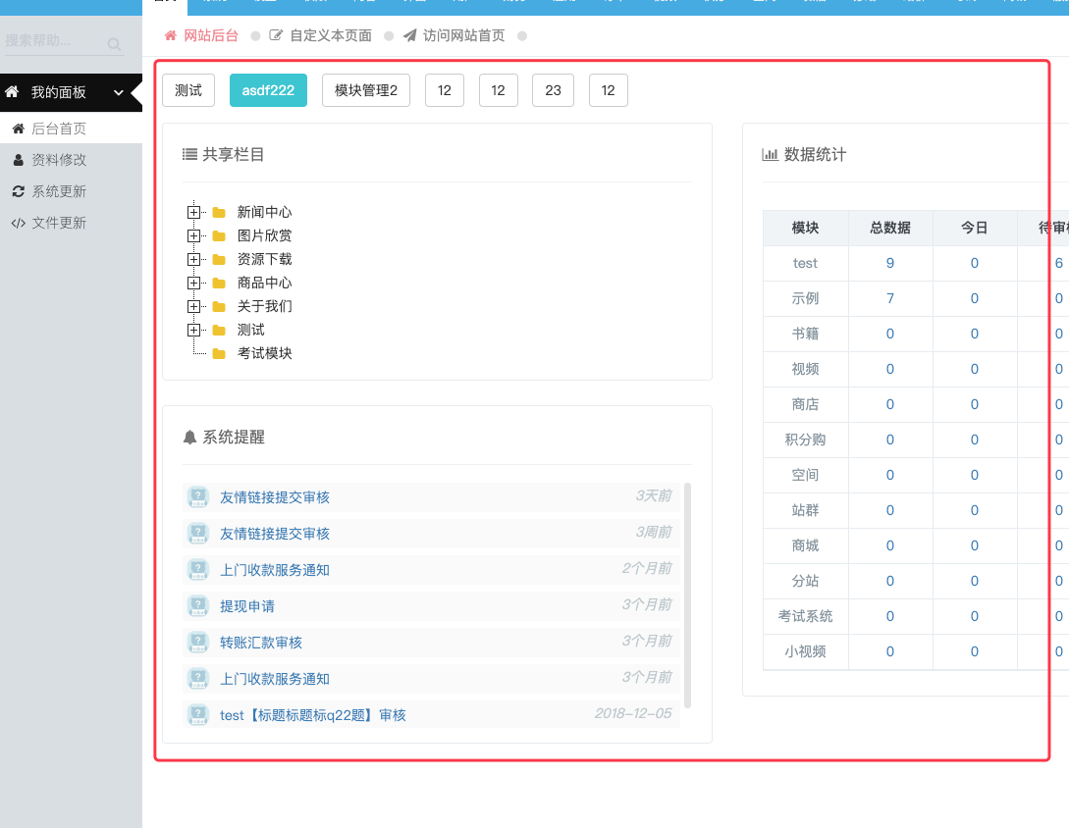1069x828 pixels.
Task: Click the folder icon for 测试 in tree
Action: 219,330
